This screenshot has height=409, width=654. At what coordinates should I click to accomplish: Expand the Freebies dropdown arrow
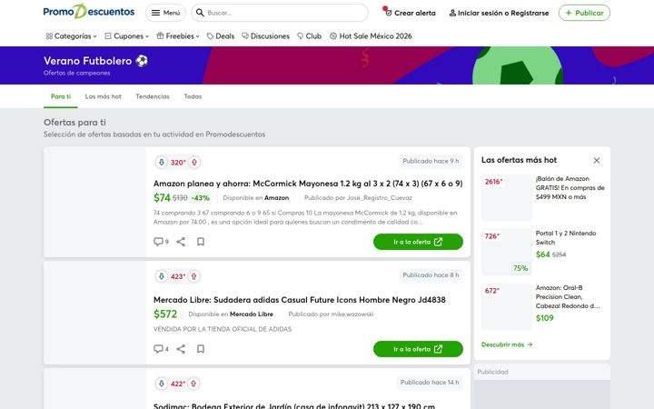[x=198, y=36]
